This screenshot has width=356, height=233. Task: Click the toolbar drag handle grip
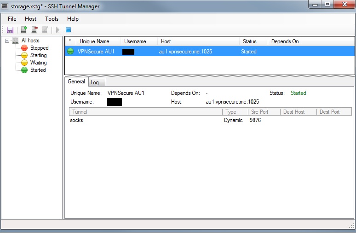point(3,30)
